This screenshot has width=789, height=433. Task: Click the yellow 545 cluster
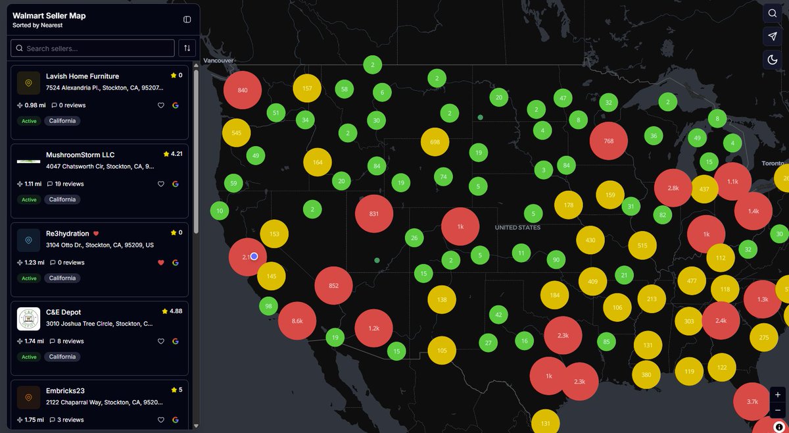point(237,133)
